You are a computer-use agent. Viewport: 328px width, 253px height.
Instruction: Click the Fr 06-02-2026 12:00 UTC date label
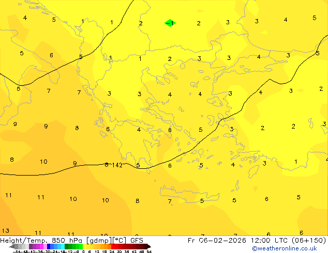[x=238, y=240]
